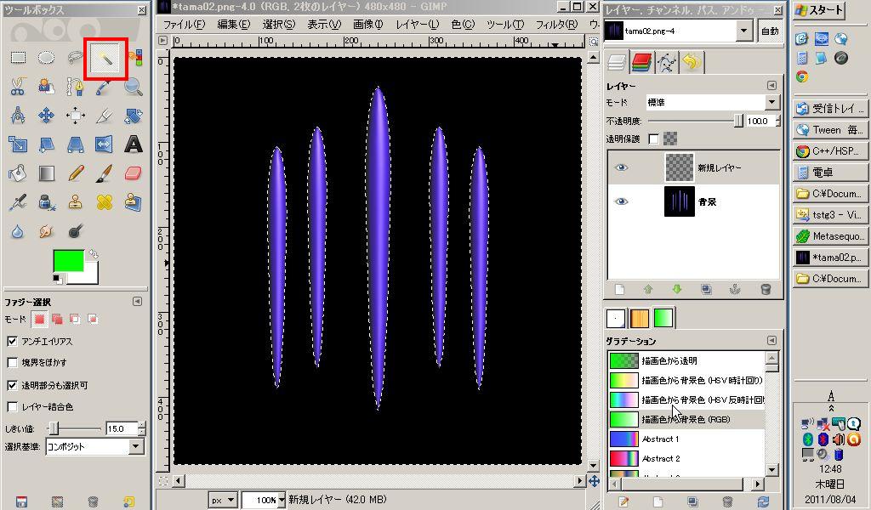The image size is (871, 510).
Task: Select Abstract 1 gradient
Action: pyautogui.click(x=686, y=439)
